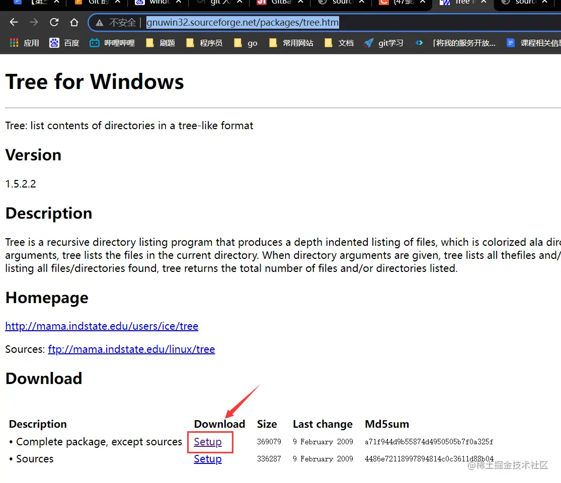Open the 百度 bookmark
This screenshot has width=561, height=483.
[x=64, y=43]
